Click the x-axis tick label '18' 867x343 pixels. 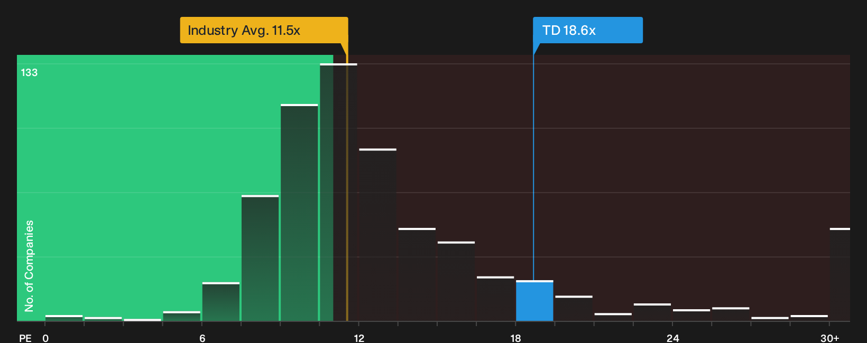(515, 338)
